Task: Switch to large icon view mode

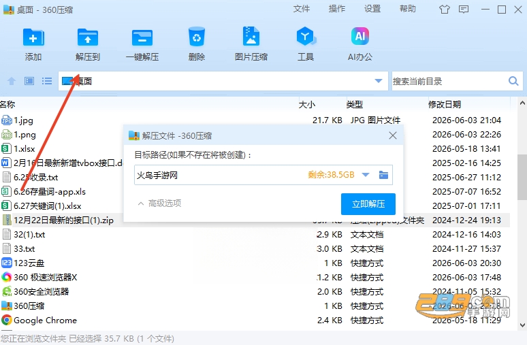Action: (29, 81)
